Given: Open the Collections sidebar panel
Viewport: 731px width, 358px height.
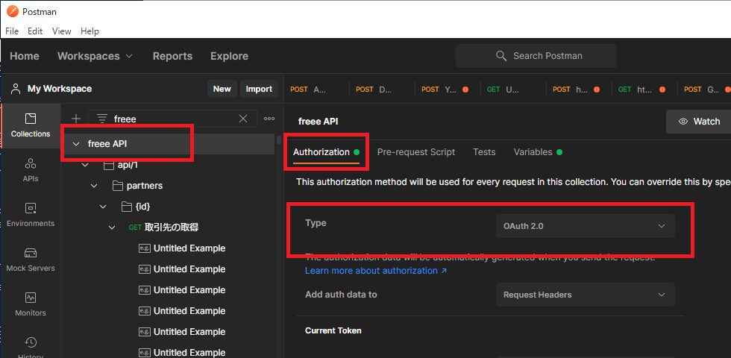Looking at the screenshot, I should coord(31,125).
